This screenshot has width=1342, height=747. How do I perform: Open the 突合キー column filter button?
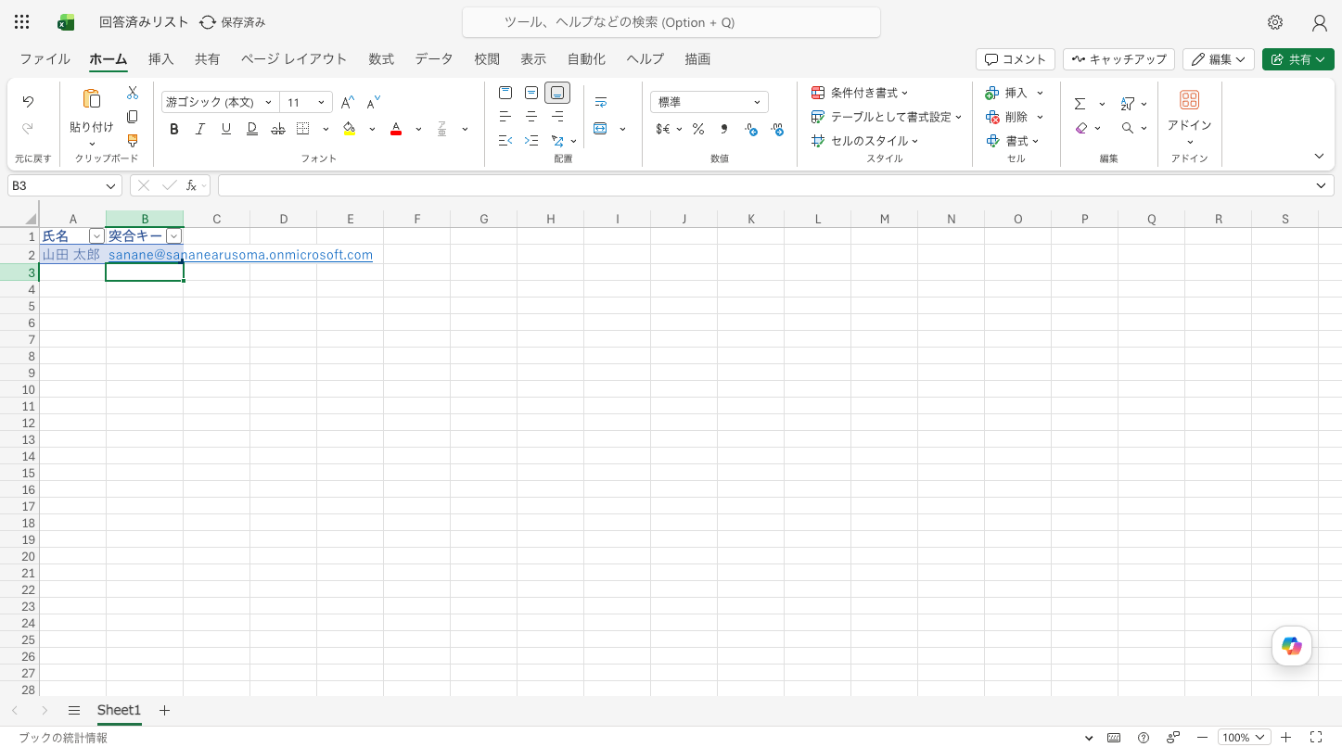click(173, 236)
